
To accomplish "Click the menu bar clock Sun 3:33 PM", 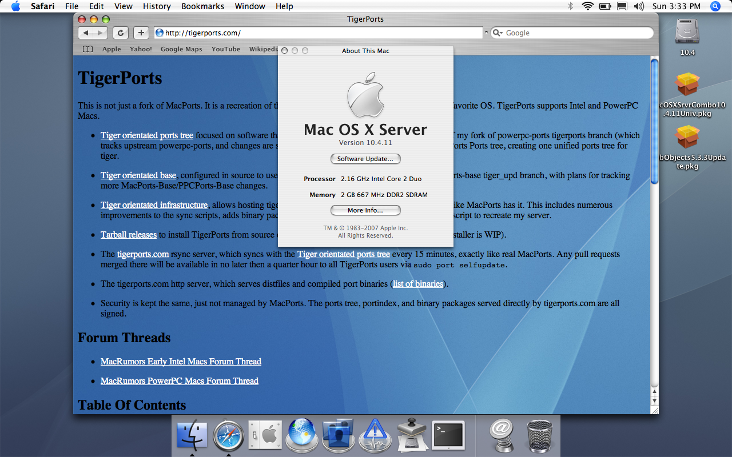I will (677, 6).
